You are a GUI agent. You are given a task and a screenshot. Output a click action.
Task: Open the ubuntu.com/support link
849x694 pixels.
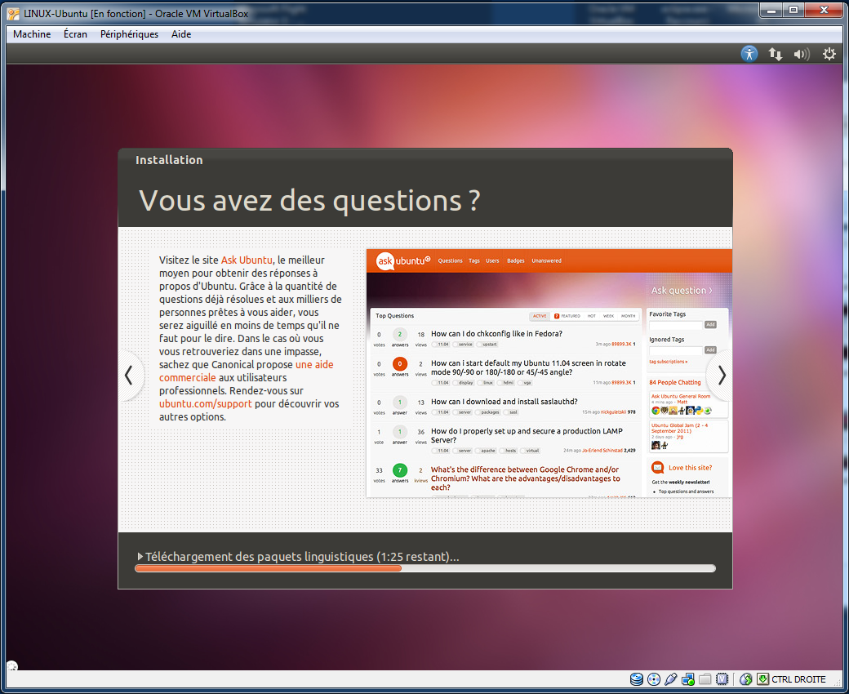[x=205, y=404]
